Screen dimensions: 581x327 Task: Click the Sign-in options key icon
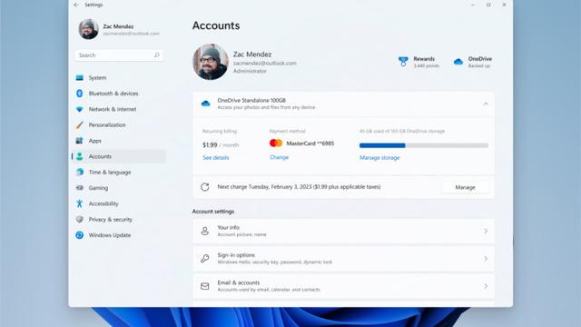click(x=205, y=258)
